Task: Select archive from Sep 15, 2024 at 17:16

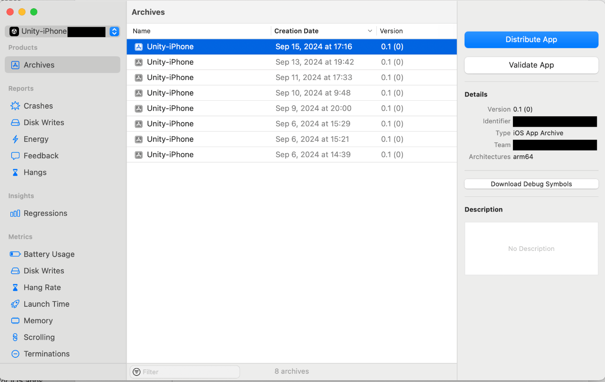Action: click(292, 47)
